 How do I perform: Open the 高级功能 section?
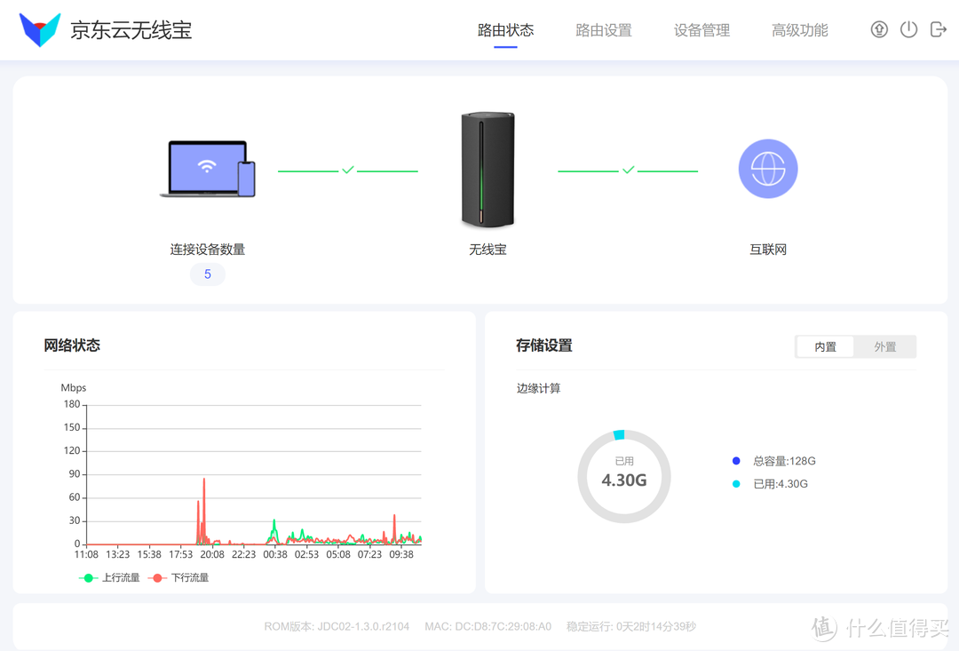pos(799,29)
